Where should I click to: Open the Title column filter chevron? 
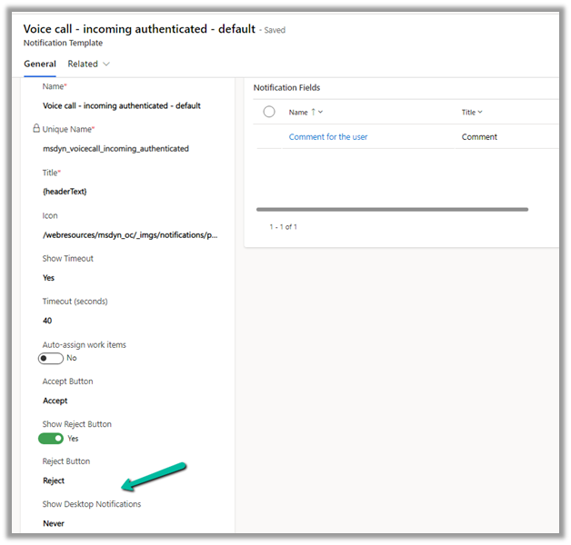[480, 113]
